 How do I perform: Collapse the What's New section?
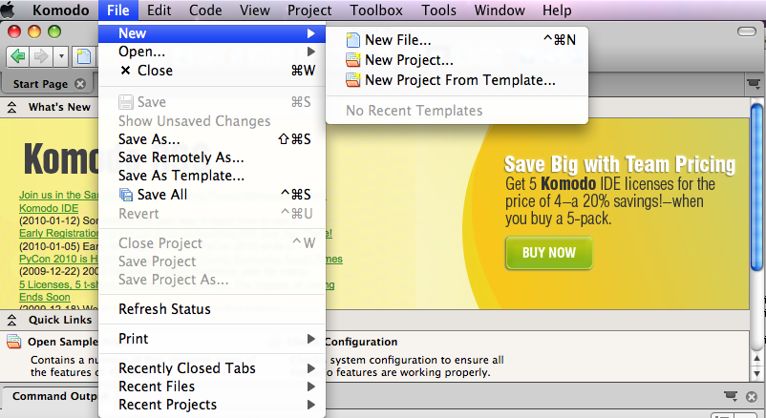[x=13, y=108]
